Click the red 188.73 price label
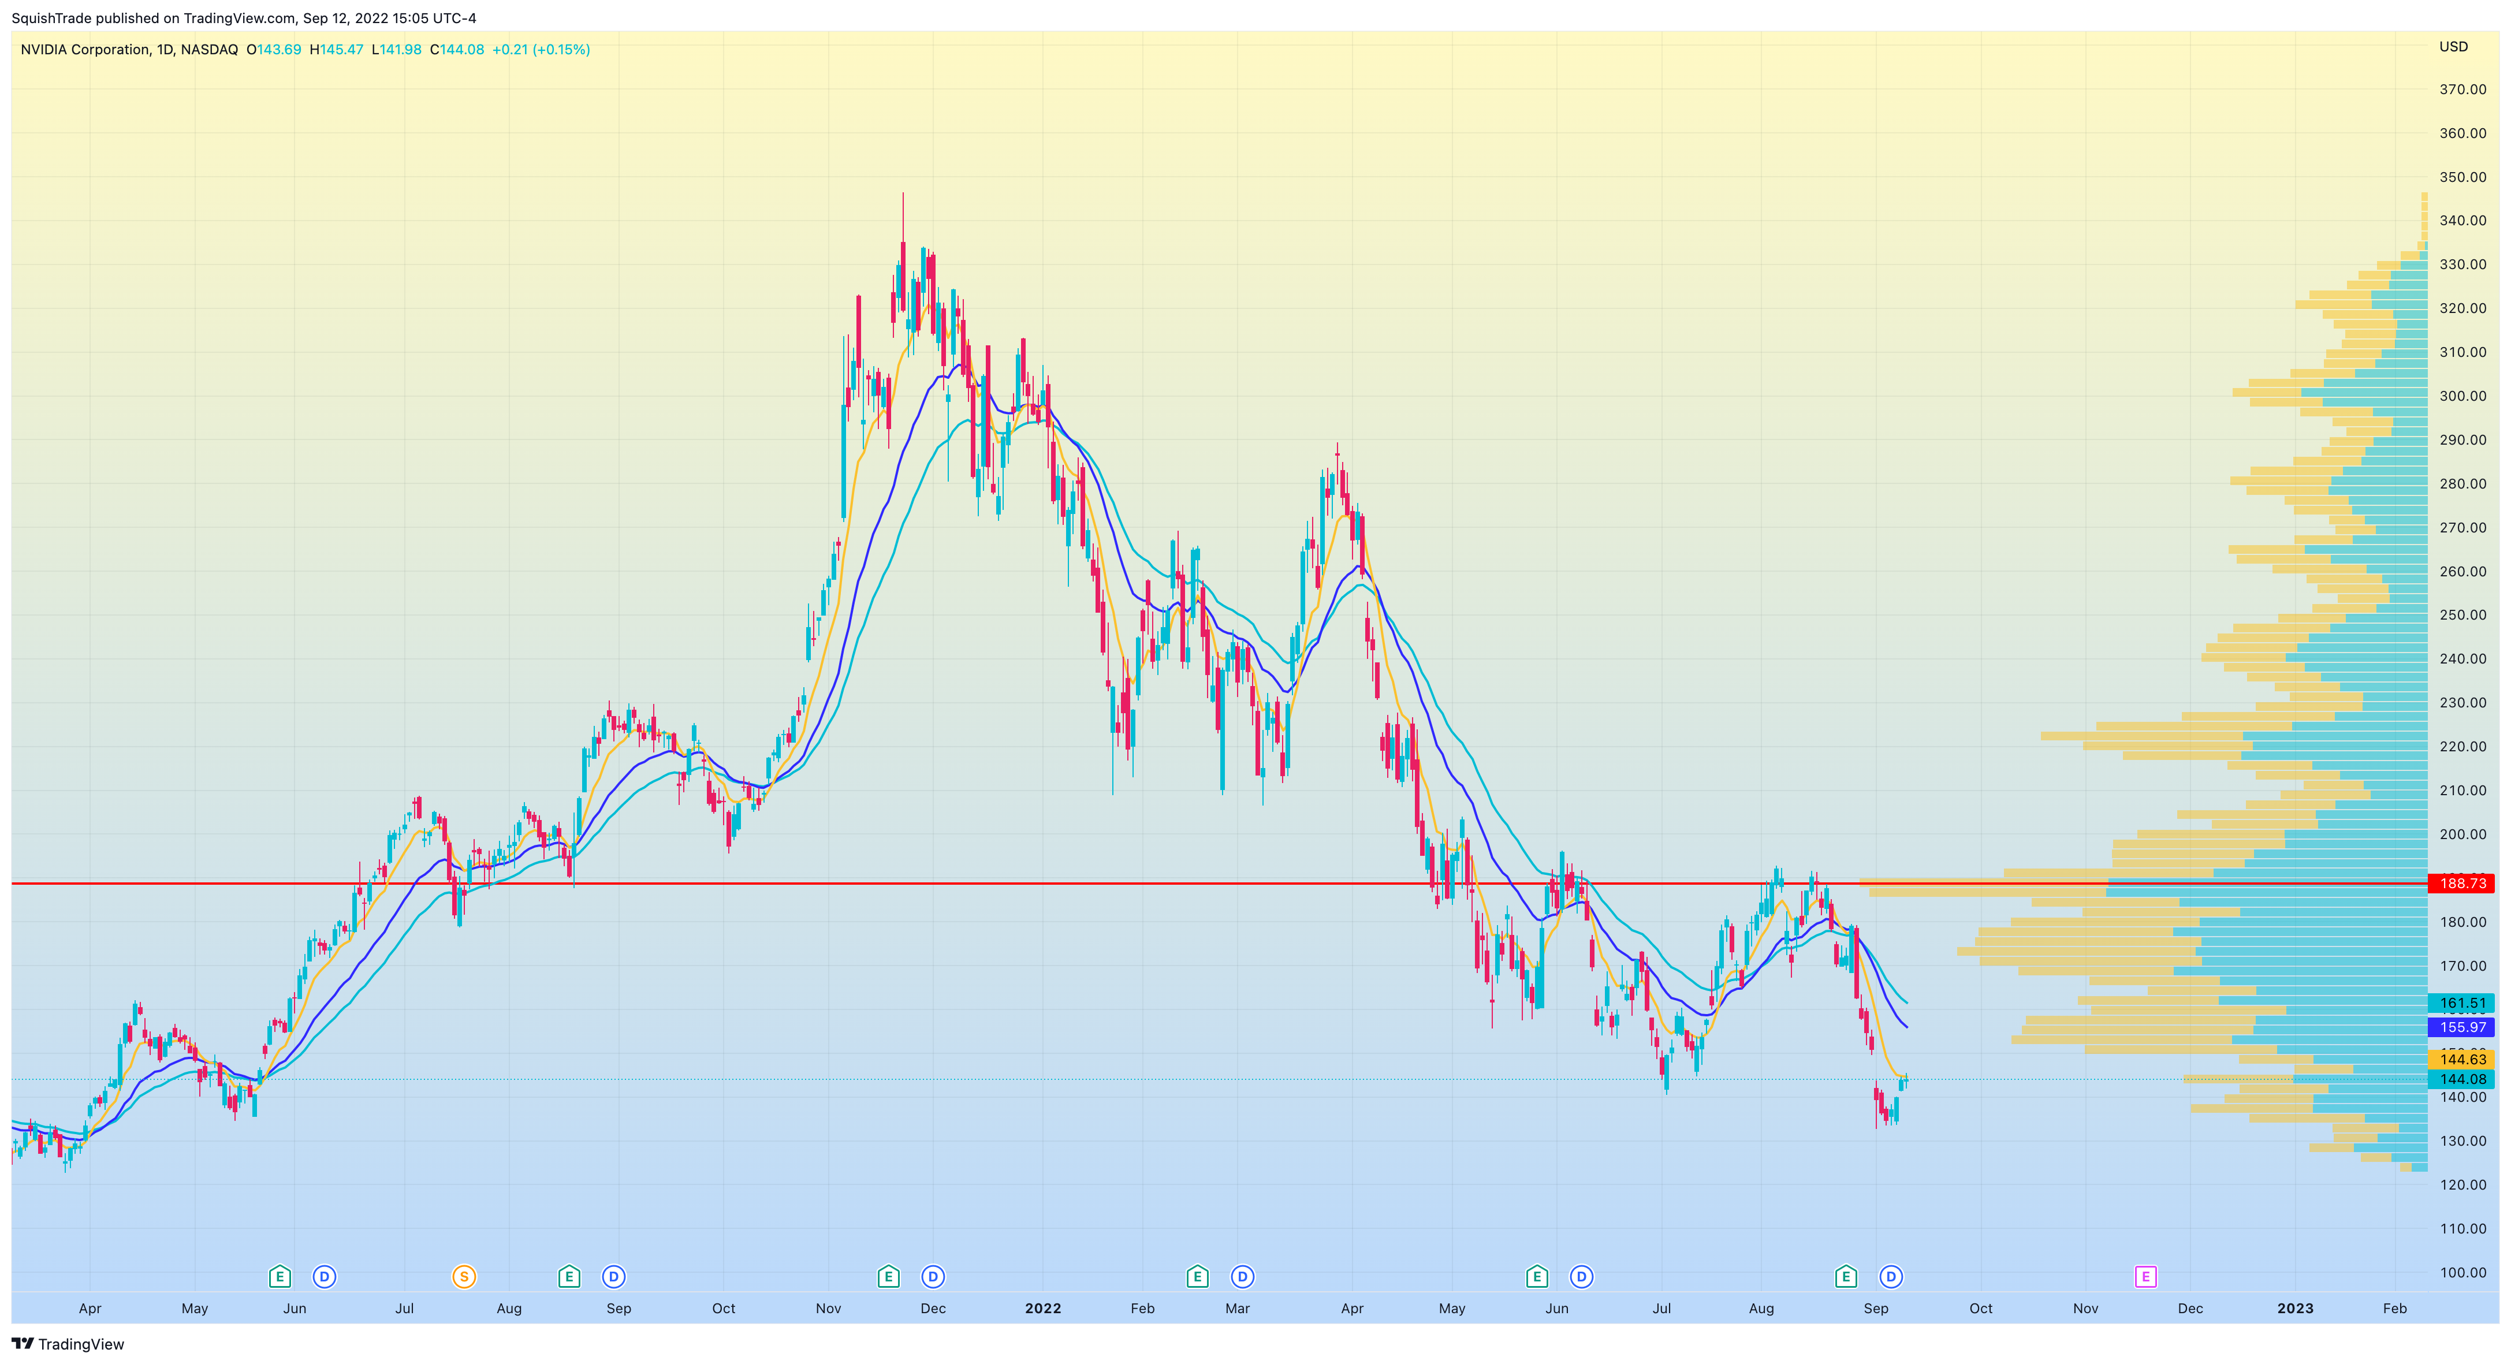The image size is (2511, 1364). pyautogui.click(x=2462, y=884)
